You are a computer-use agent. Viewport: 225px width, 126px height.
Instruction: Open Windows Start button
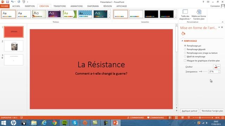coord(4,123)
